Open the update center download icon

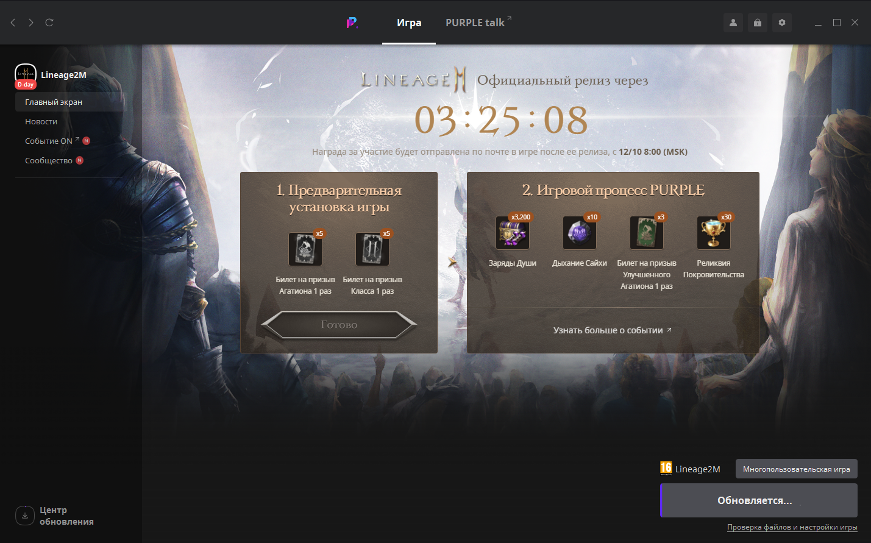25,516
